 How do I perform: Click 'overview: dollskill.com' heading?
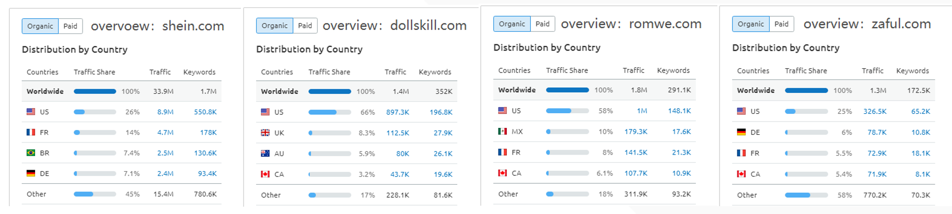[394, 25]
